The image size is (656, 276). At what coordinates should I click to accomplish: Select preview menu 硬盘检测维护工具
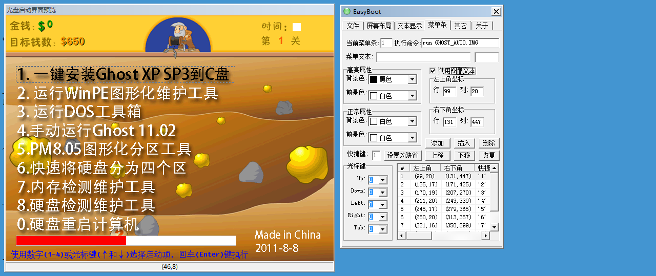point(86,205)
